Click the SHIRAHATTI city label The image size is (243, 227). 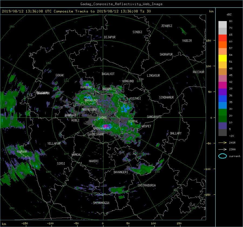pyautogui.click(x=101, y=128)
